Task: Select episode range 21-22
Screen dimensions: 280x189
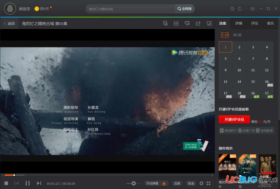Action: coord(237,35)
